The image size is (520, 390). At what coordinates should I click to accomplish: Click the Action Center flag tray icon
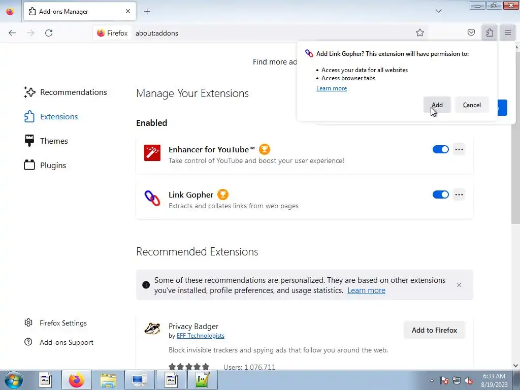(444, 380)
